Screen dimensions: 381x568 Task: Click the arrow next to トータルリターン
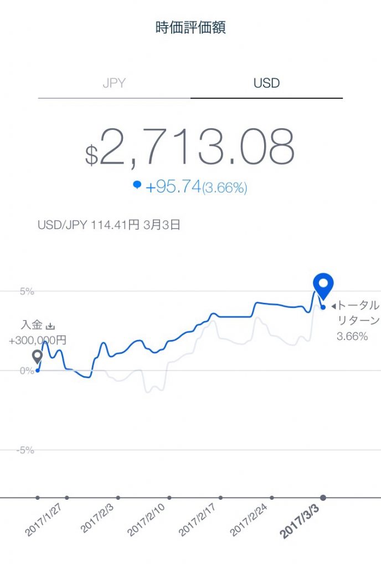coord(334,305)
